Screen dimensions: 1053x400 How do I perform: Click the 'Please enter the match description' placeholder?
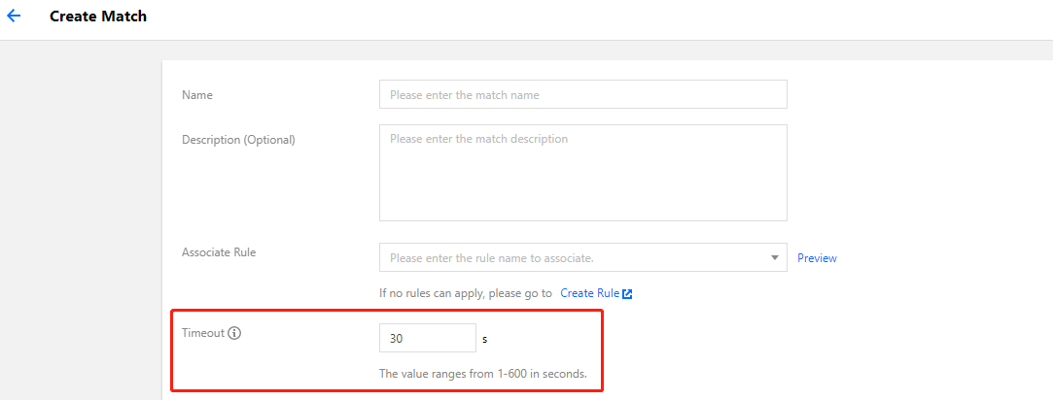pos(478,139)
